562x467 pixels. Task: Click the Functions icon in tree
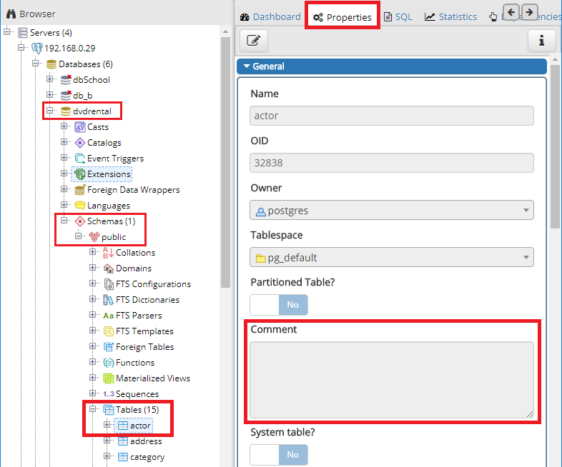pyautogui.click(x=109, y=363)
